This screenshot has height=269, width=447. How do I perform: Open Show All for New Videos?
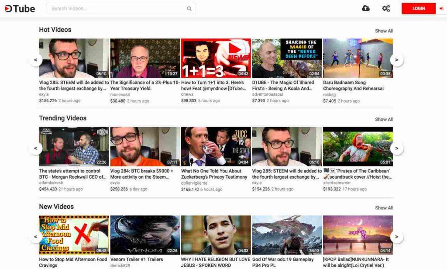click(384, 208)
